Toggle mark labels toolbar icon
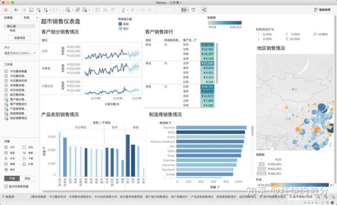 [x=142, y=10]
